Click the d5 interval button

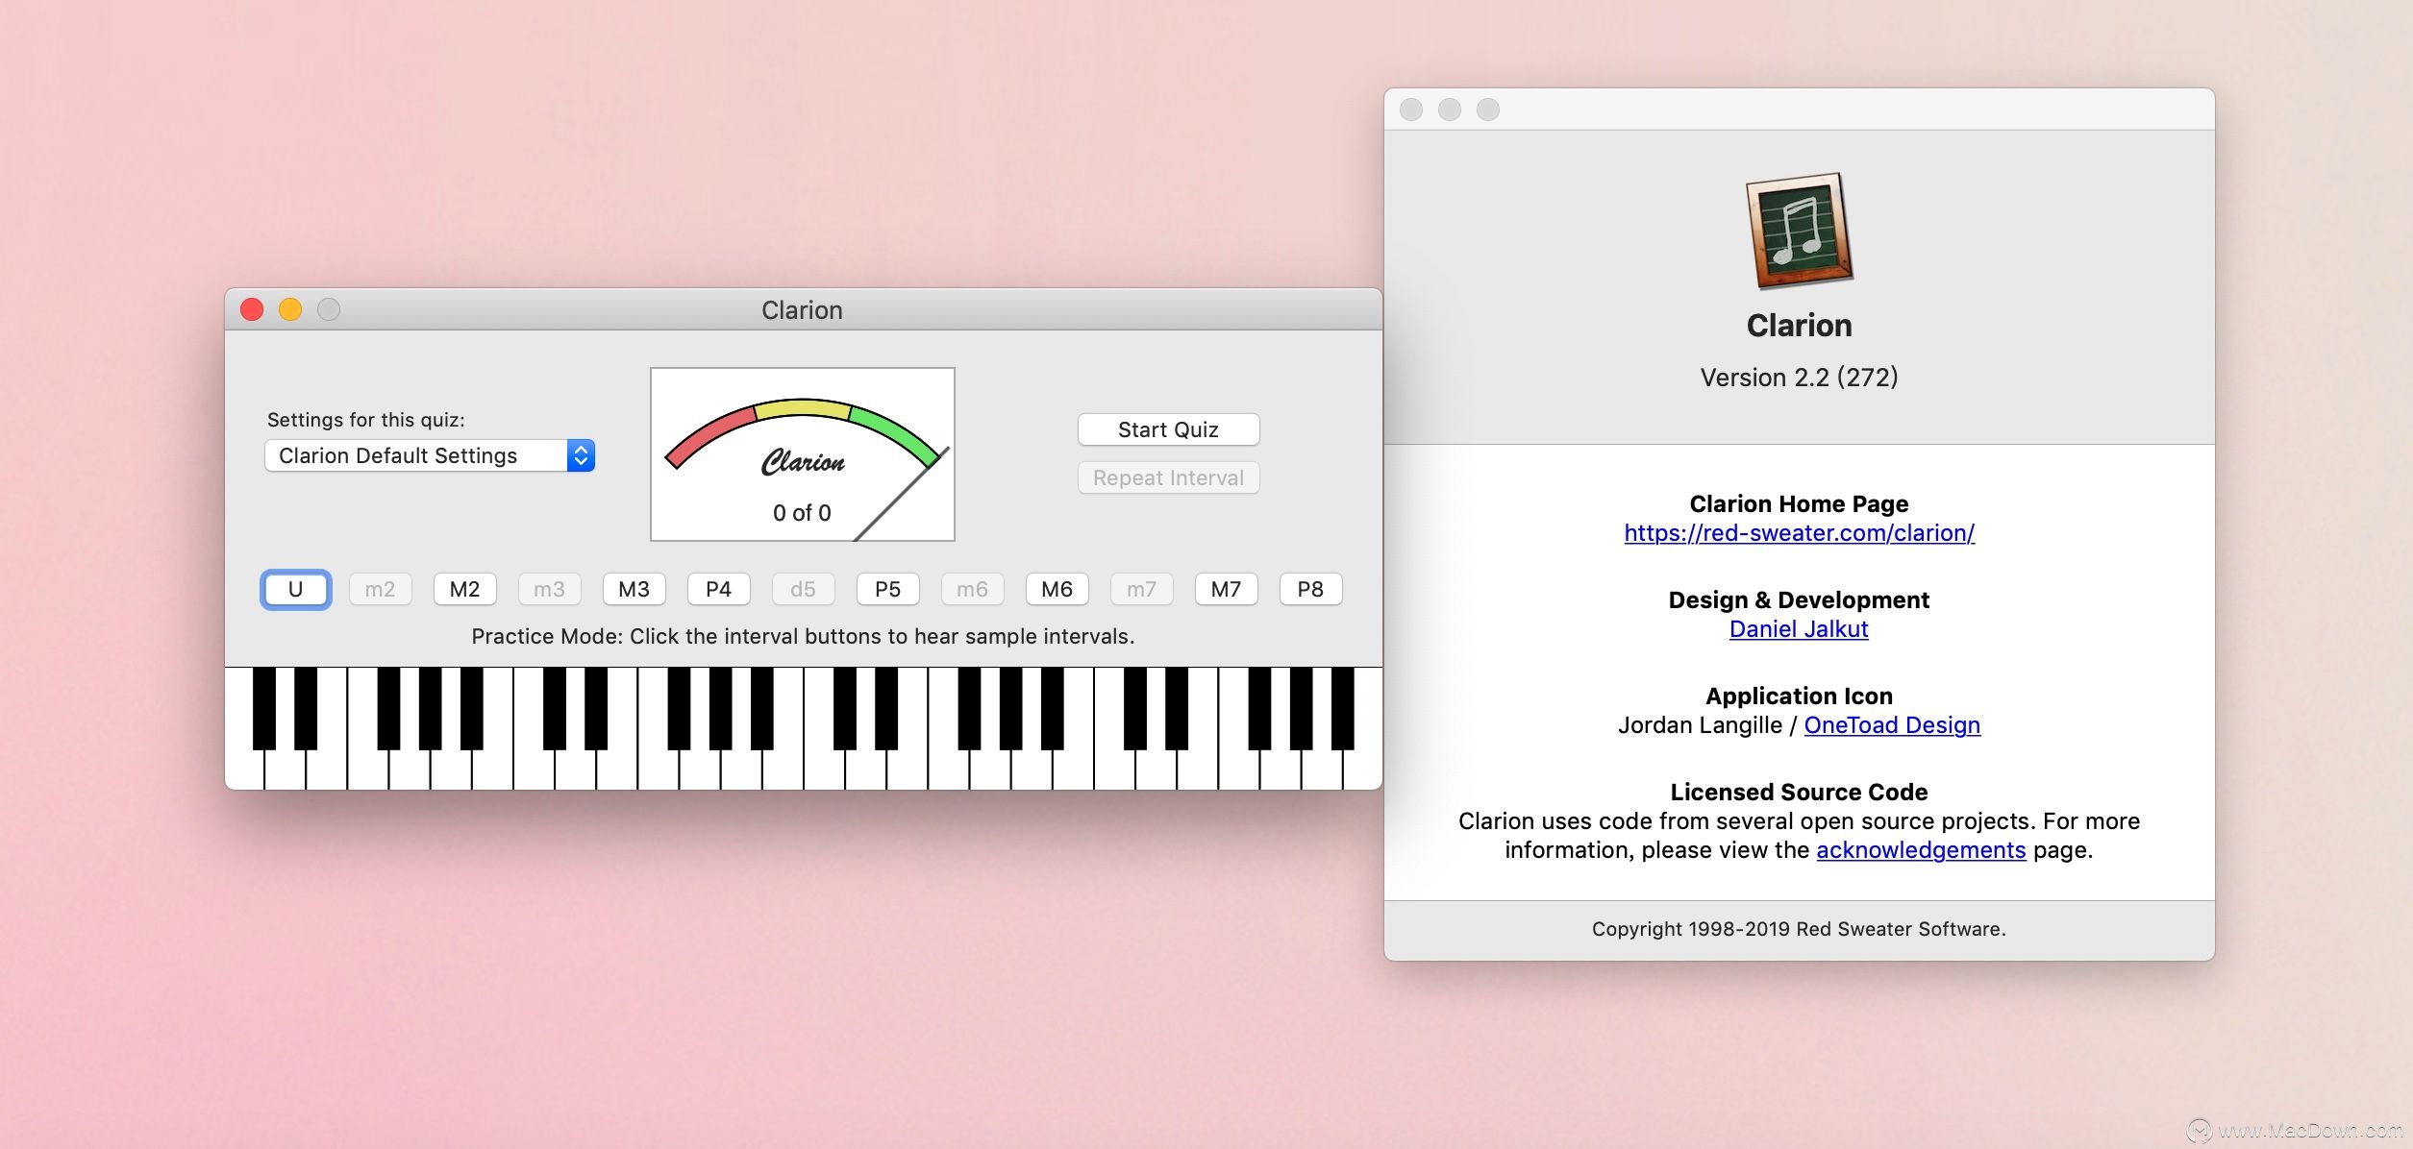pos(803,589)
